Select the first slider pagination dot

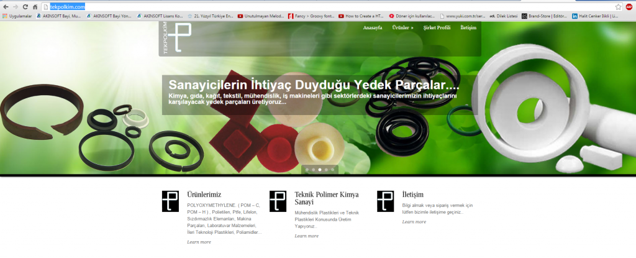click(x=307, y=170)
